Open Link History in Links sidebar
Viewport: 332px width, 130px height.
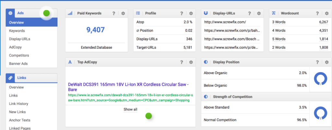point(18,104)
